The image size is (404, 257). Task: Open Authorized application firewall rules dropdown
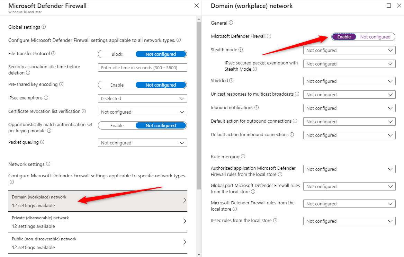[x=349, y=169]
